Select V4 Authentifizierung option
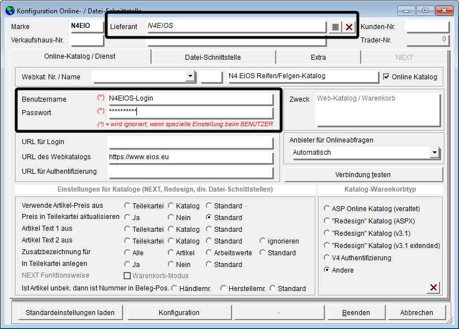Image resolution: width=459 pixels, height=329 pixels. coord(326,258)
